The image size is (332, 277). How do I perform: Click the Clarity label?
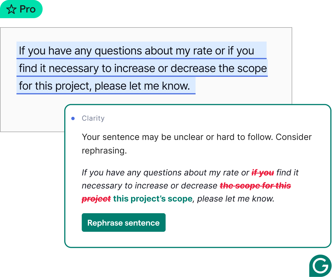[x=93, y=118]
